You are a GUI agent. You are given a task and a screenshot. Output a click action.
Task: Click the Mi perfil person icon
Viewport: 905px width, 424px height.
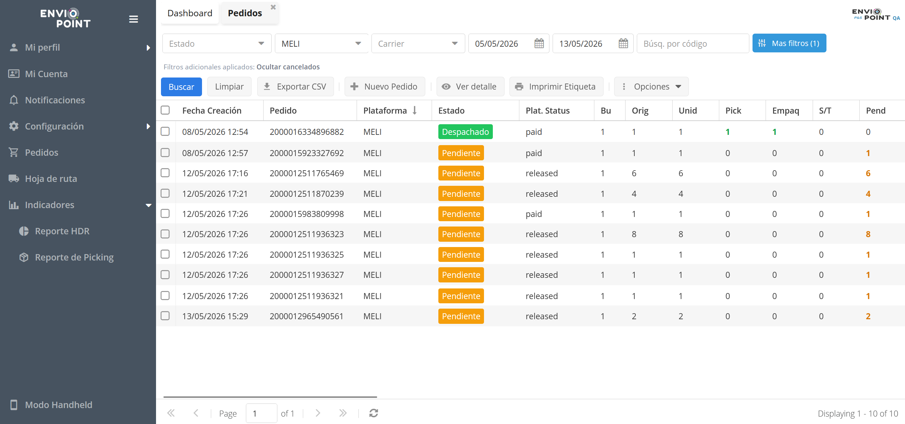pos(14,47)
